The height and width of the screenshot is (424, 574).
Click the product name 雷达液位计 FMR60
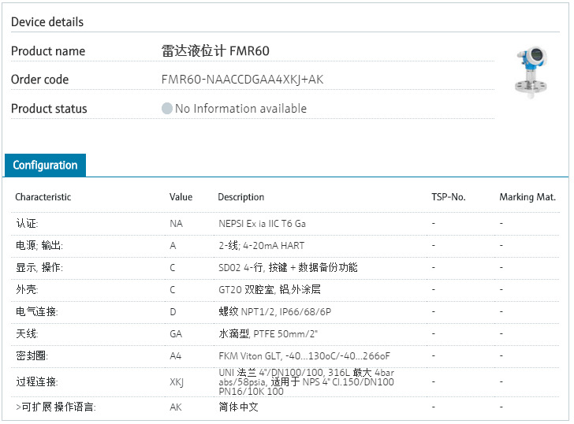pyautogui.click(x=215, y=51)
